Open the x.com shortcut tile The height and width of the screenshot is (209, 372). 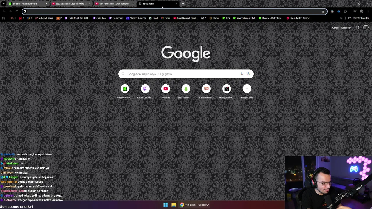pos(227,92)
